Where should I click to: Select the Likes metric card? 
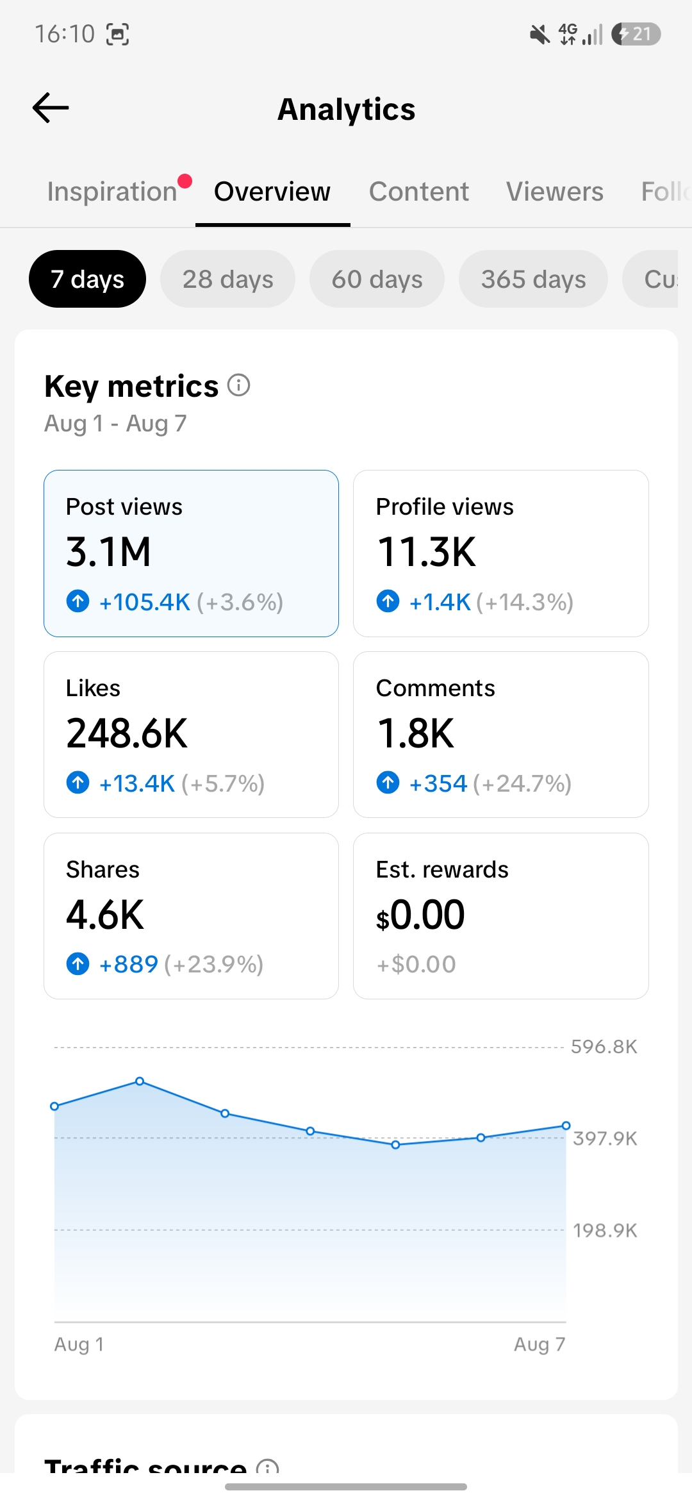coord(191,735)
